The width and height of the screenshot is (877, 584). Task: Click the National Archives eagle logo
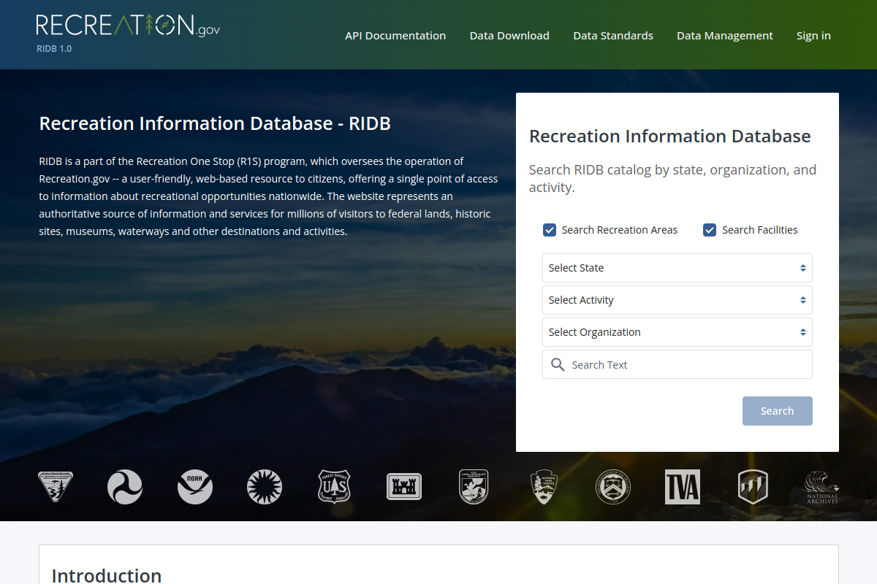[x=822, y=487]
